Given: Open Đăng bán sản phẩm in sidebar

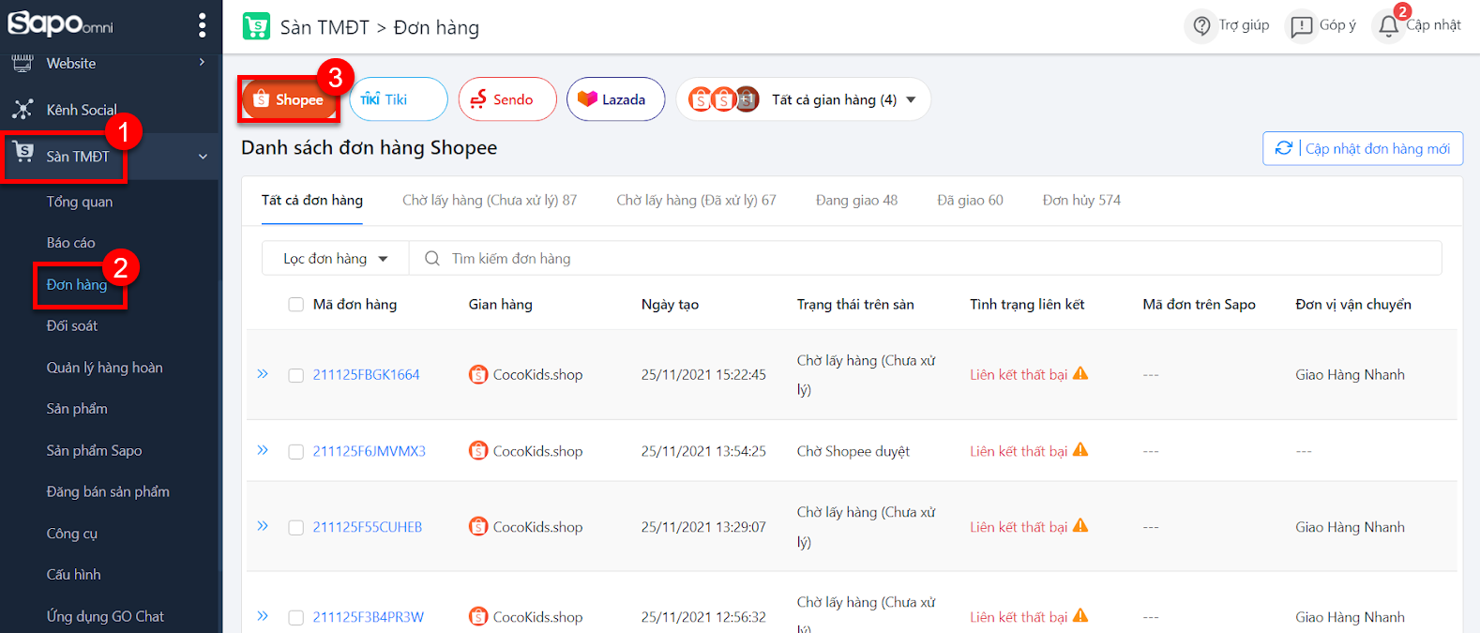Looking at the screenshot, I should (108, 491).
